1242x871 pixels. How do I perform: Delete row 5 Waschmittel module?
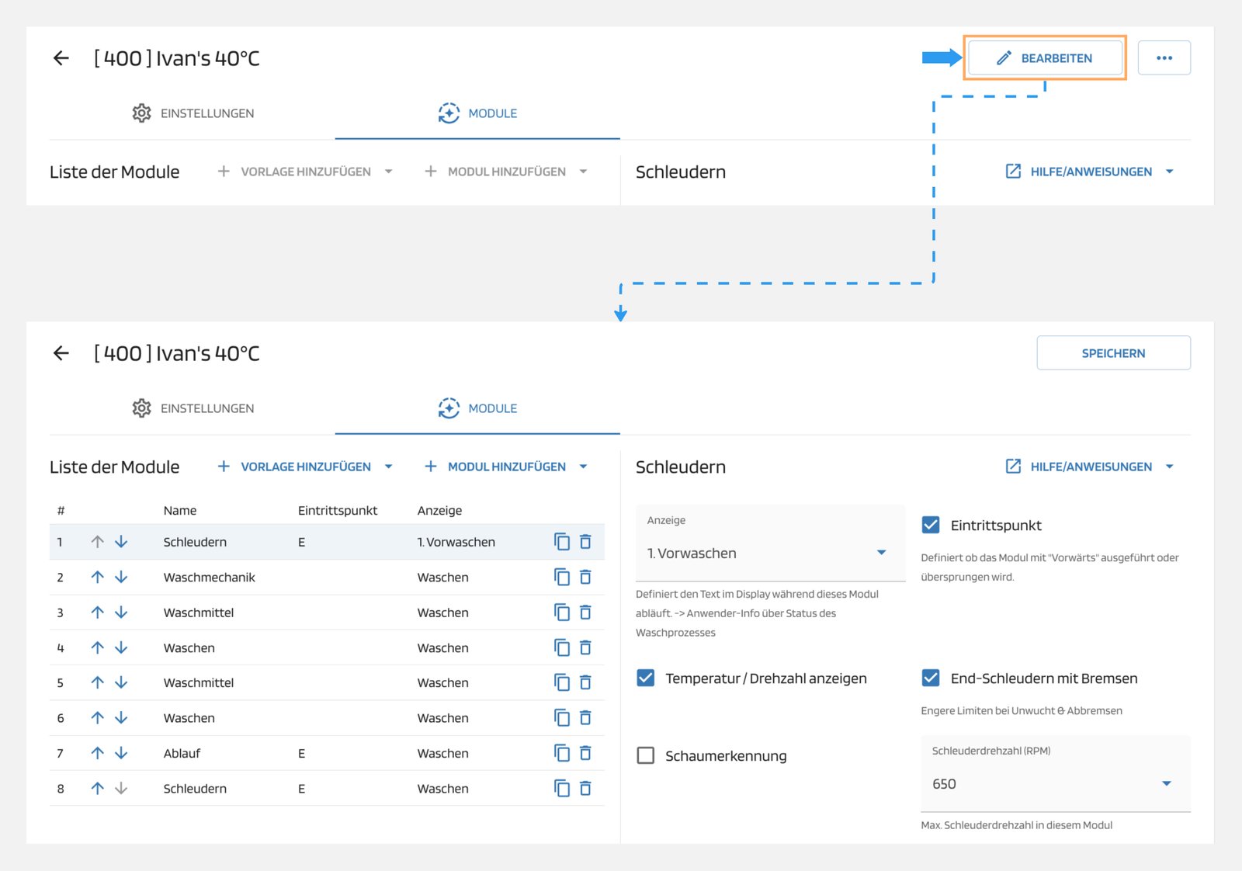pyautogui.click(x=585, y=683)
